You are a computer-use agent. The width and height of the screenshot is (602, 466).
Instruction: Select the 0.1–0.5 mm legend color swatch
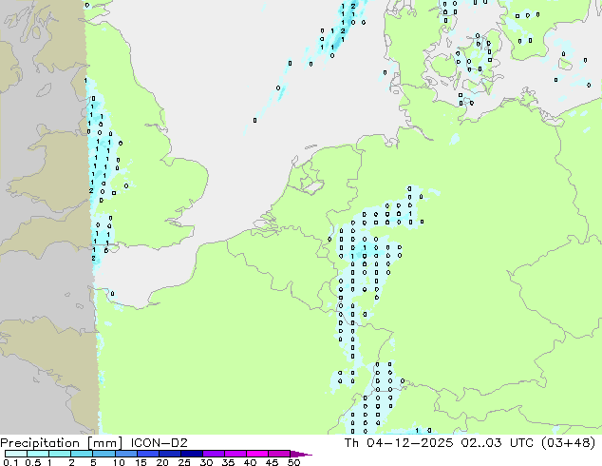pos(16,454)
